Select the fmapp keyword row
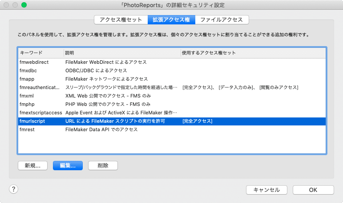Screen dimensions: 343x203 172,79
